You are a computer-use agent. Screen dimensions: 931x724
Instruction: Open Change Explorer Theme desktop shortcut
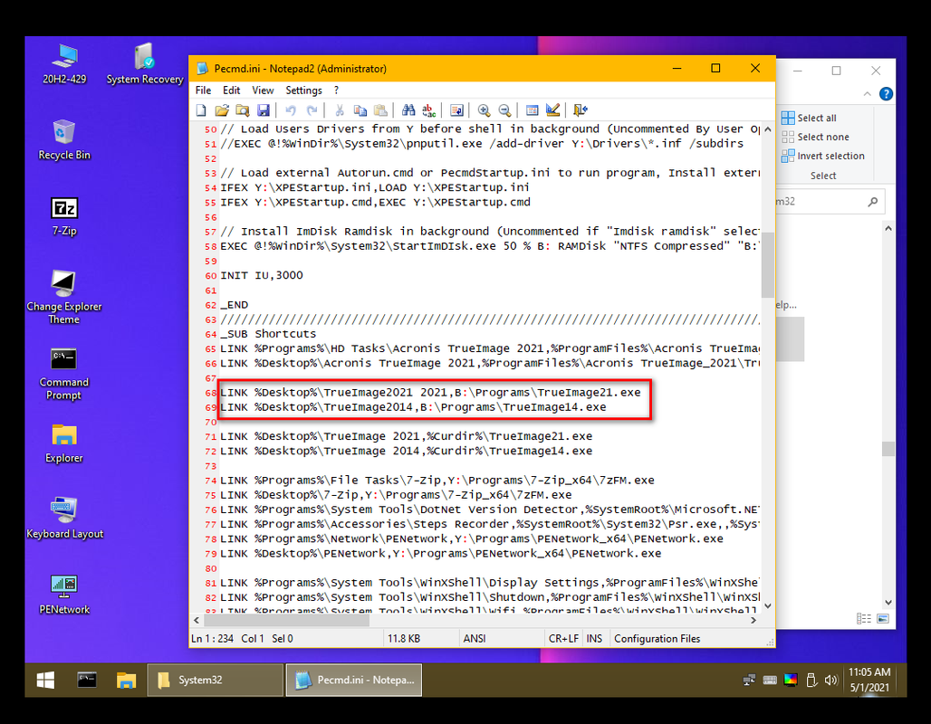[64, 298]
